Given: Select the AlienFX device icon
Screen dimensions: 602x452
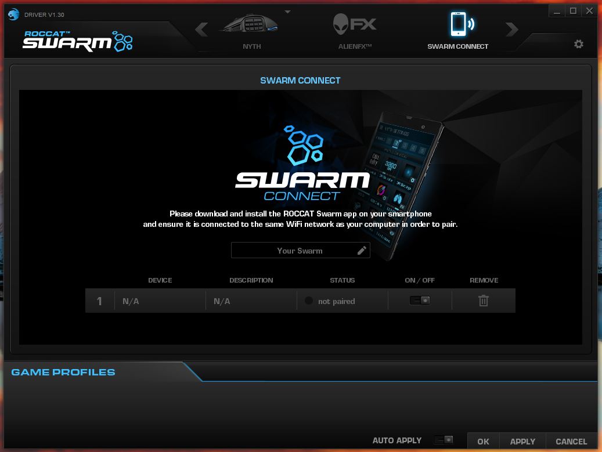Looking at the screenshot, I should point(354,24).
